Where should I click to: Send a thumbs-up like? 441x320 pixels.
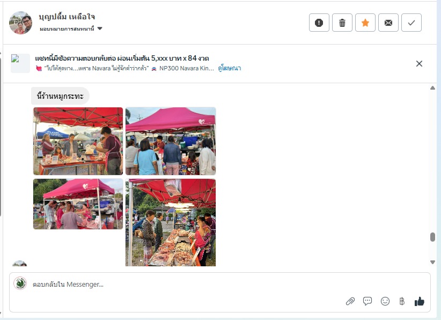[420, 301]
